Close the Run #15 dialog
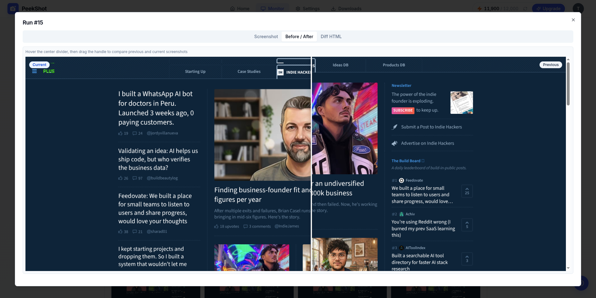This screenshot has width=596, height=298. tap(573, 20)
